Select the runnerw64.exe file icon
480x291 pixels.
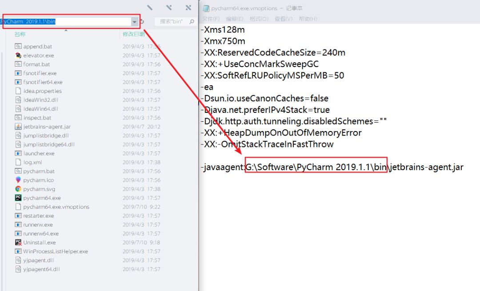[18, 234]
